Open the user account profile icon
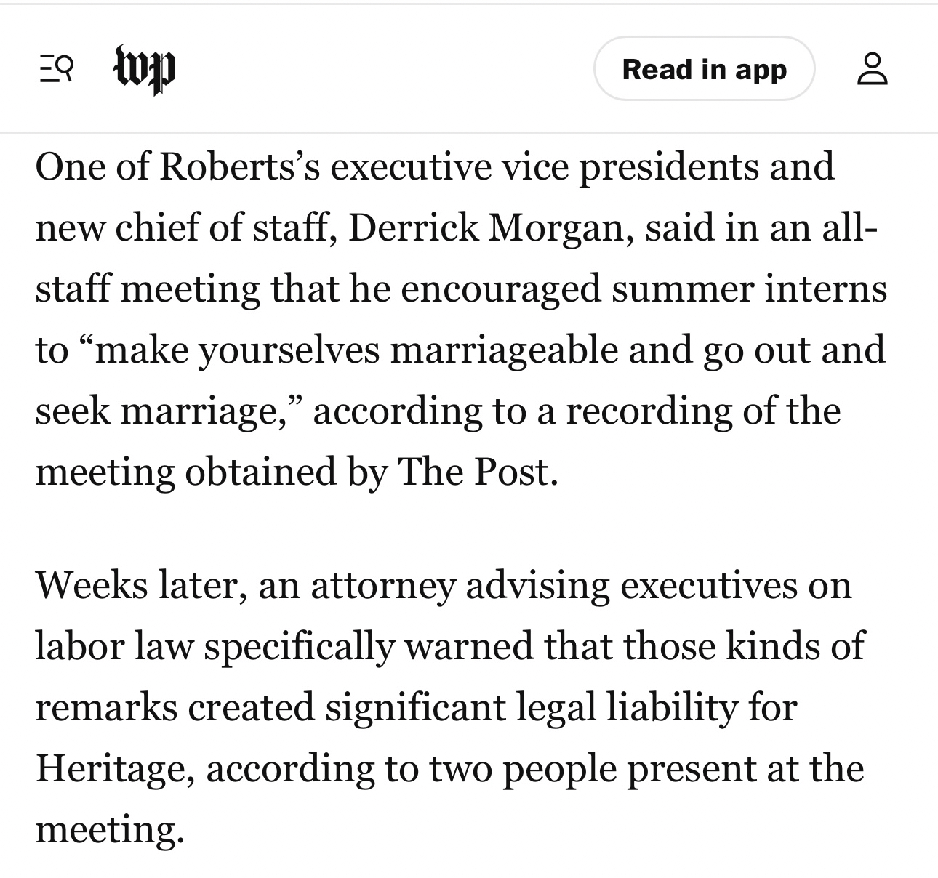 pyautogui.click(x=873, y=69)
